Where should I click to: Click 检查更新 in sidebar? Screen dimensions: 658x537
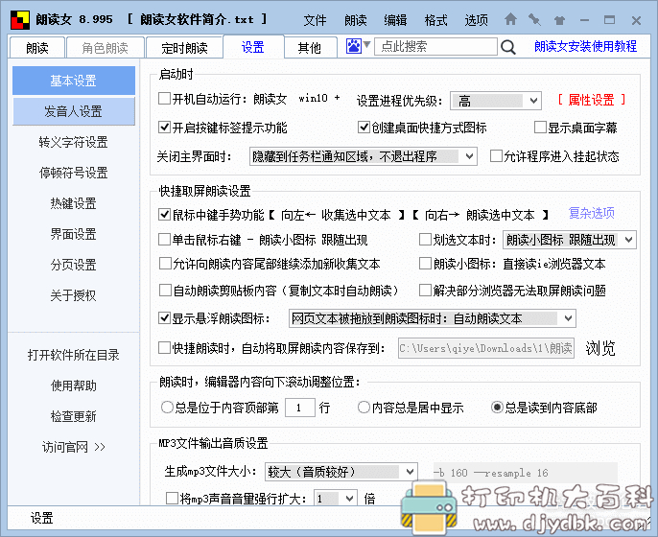click(x=74, y=416)
